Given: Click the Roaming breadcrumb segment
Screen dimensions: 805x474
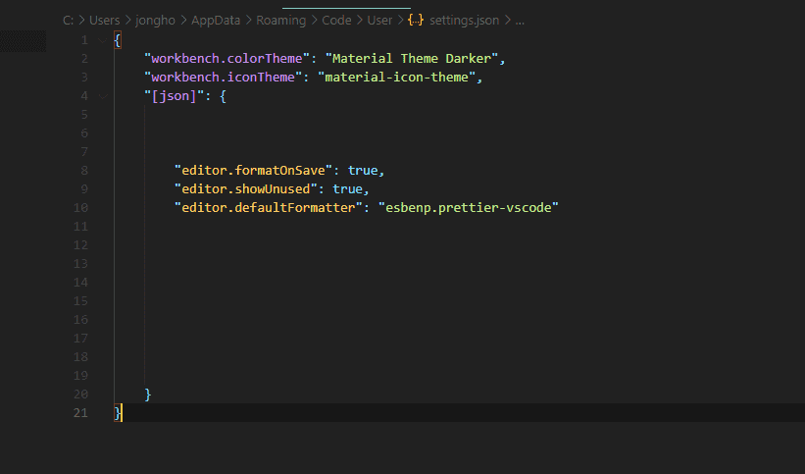Looking at the screenshot, I should (x=280, y=20).
